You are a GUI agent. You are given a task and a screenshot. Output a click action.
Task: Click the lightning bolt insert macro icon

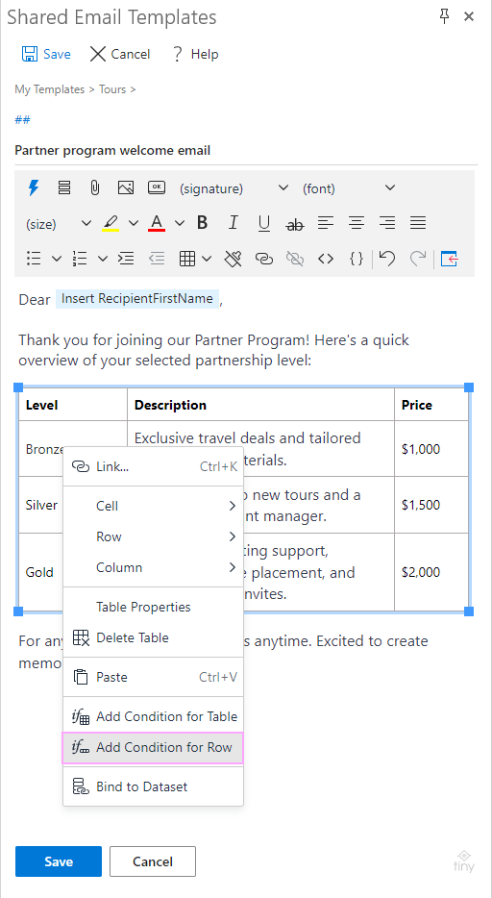[35, 187]
